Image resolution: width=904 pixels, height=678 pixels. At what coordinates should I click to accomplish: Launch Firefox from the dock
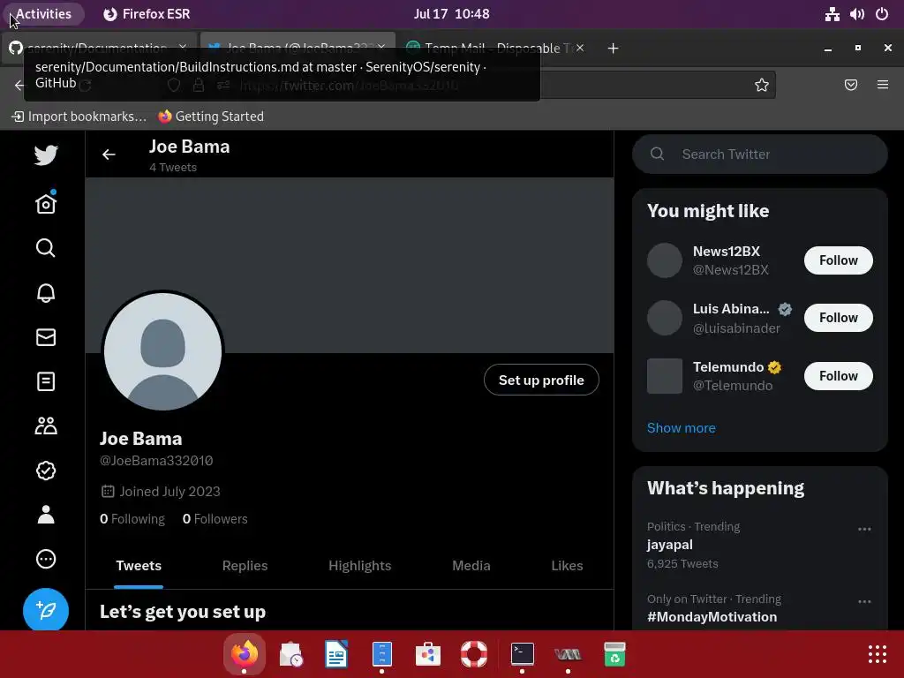[245, 654]
